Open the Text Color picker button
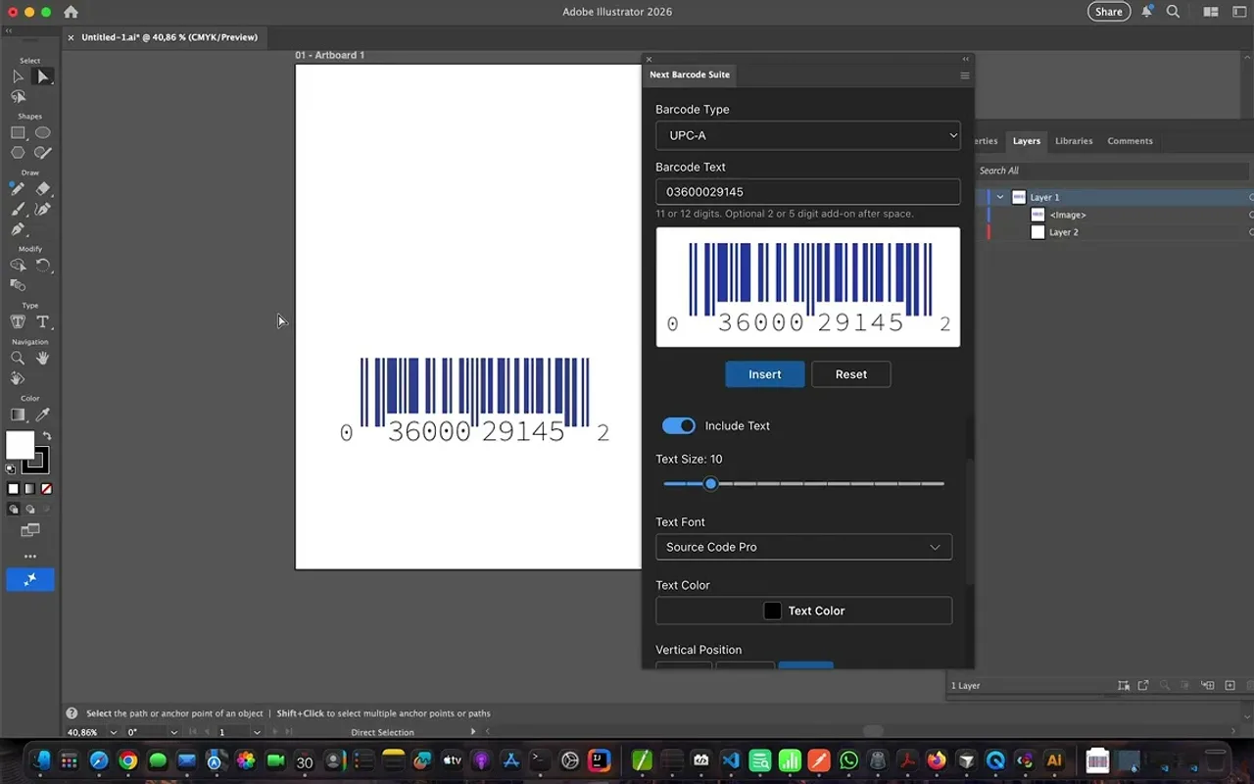Viewport: 1254px width, 784px height. tap(804, 611)
